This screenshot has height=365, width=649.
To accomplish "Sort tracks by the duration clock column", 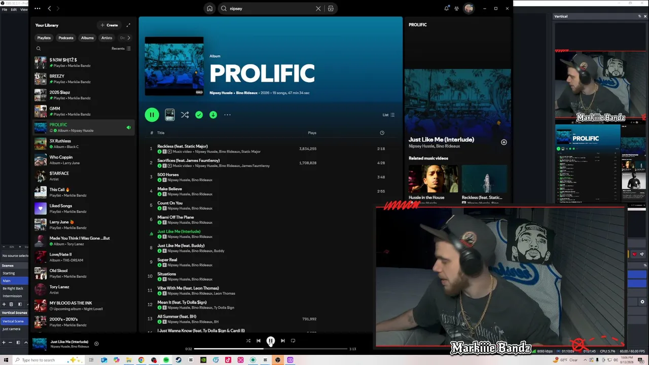I will click(x=382, y=133).
